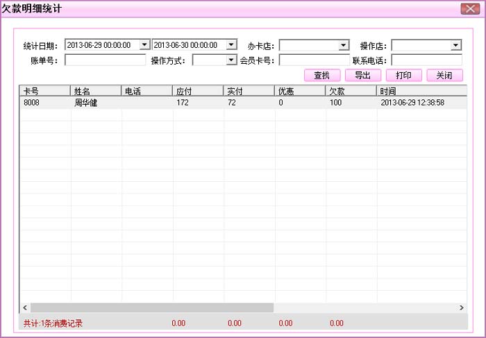Click the 账单号 input field
The height and width of the screenshot is (338, 486).
105,60
